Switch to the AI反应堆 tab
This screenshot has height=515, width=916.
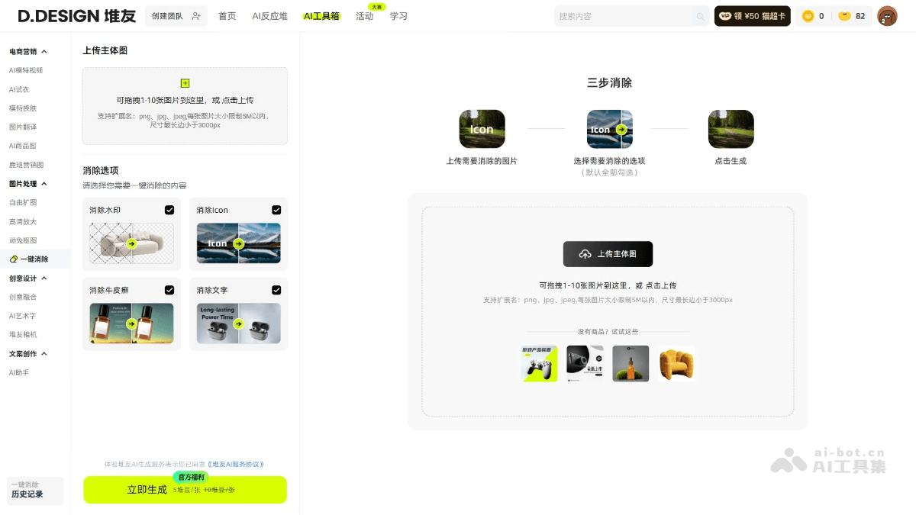[270, 14]
